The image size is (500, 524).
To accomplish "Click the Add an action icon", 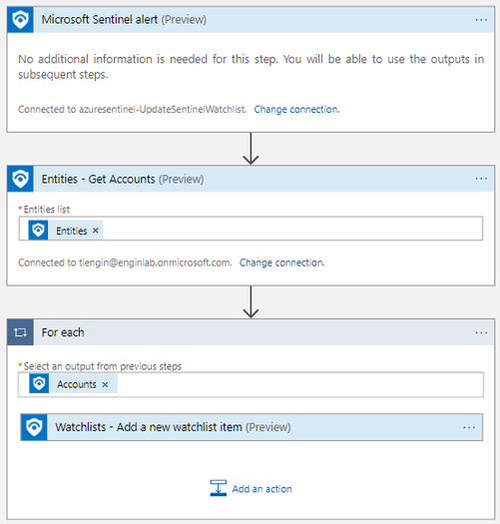I will tap(219, 488).
